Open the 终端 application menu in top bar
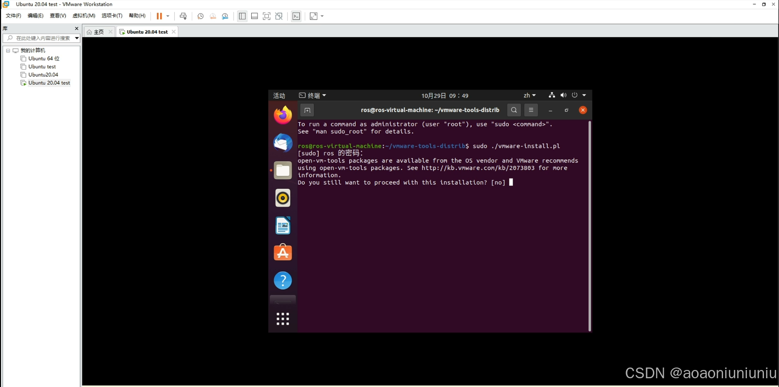Screen dimensions: 779x387 click(x=313, y=95)
